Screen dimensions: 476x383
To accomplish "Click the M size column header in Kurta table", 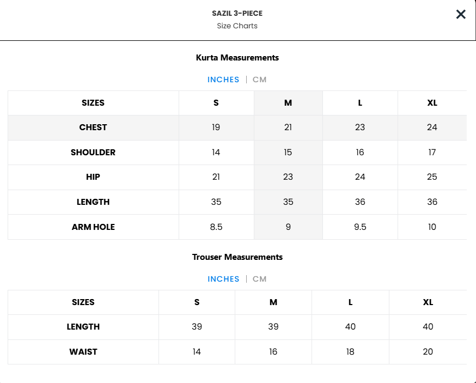I will (x=288, y=103).
